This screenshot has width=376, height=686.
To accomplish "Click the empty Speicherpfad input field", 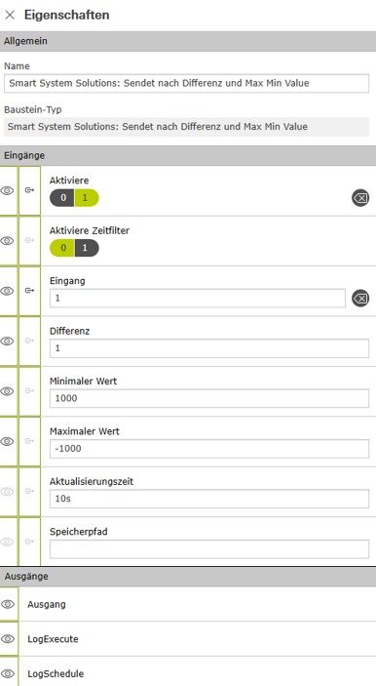I will [x=209, y=549].
